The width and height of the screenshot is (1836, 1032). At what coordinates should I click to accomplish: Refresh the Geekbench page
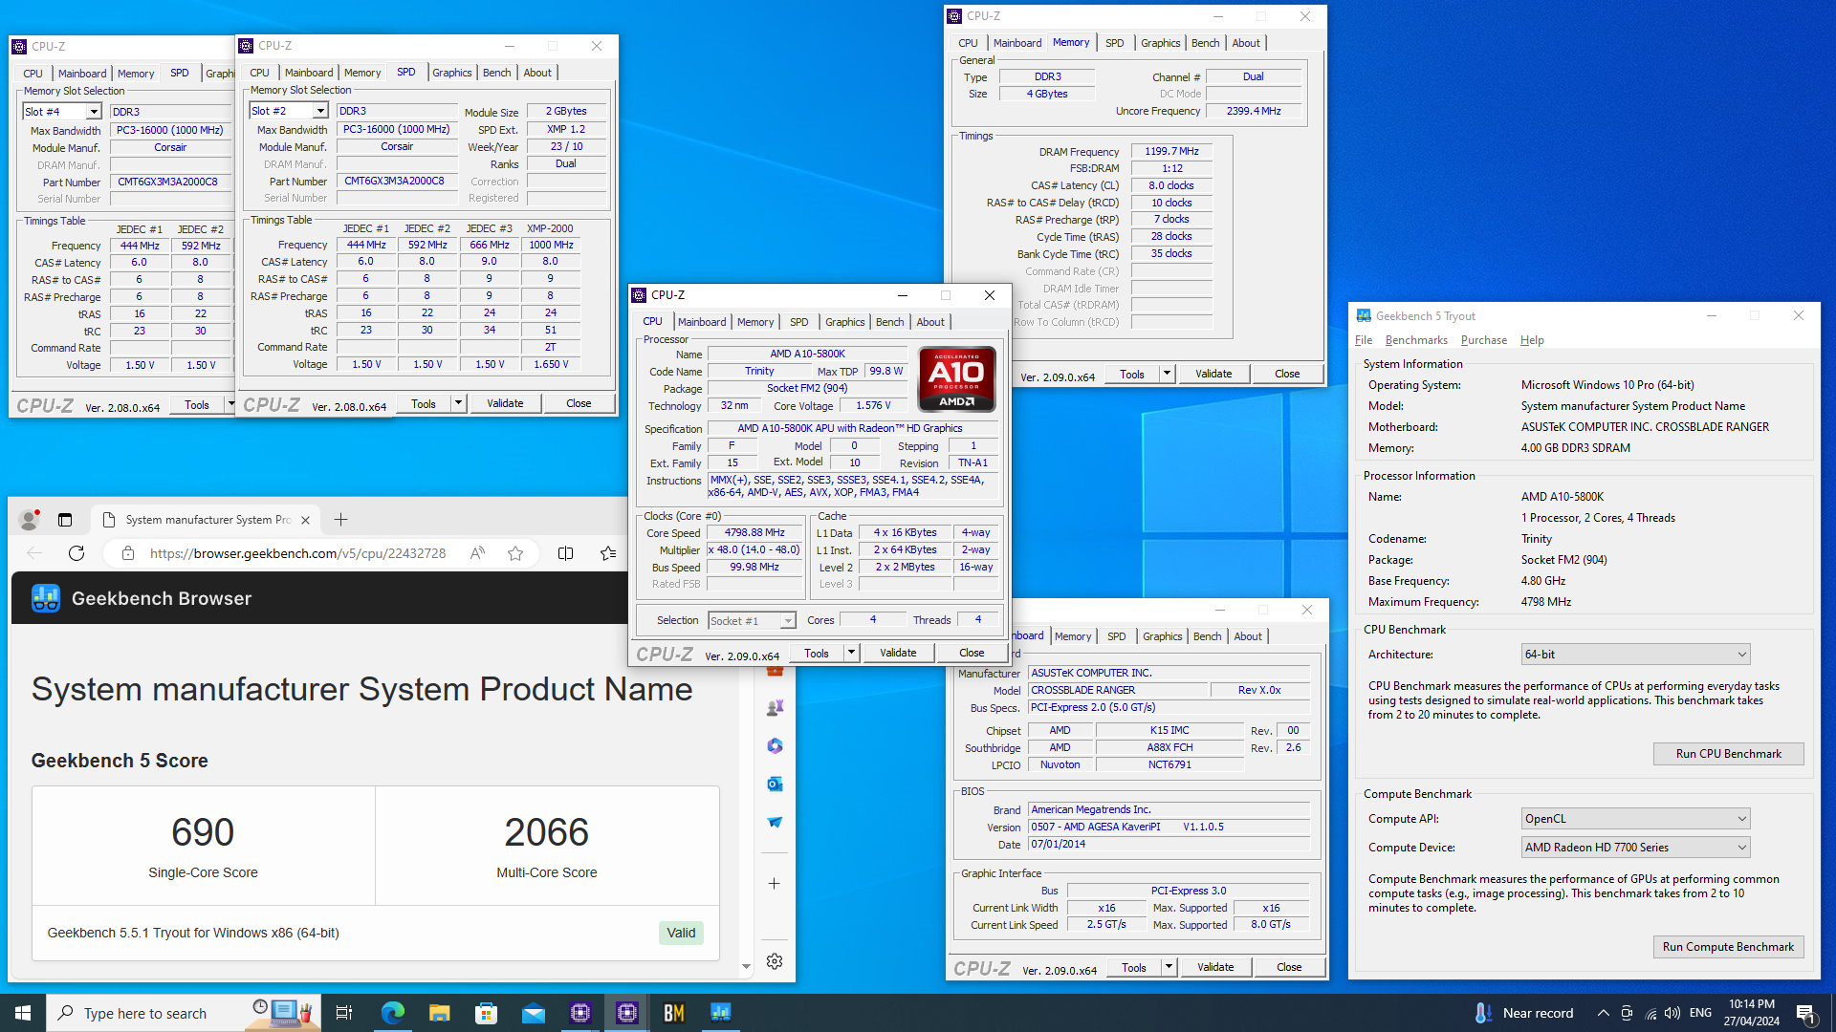tap(76, 553)
